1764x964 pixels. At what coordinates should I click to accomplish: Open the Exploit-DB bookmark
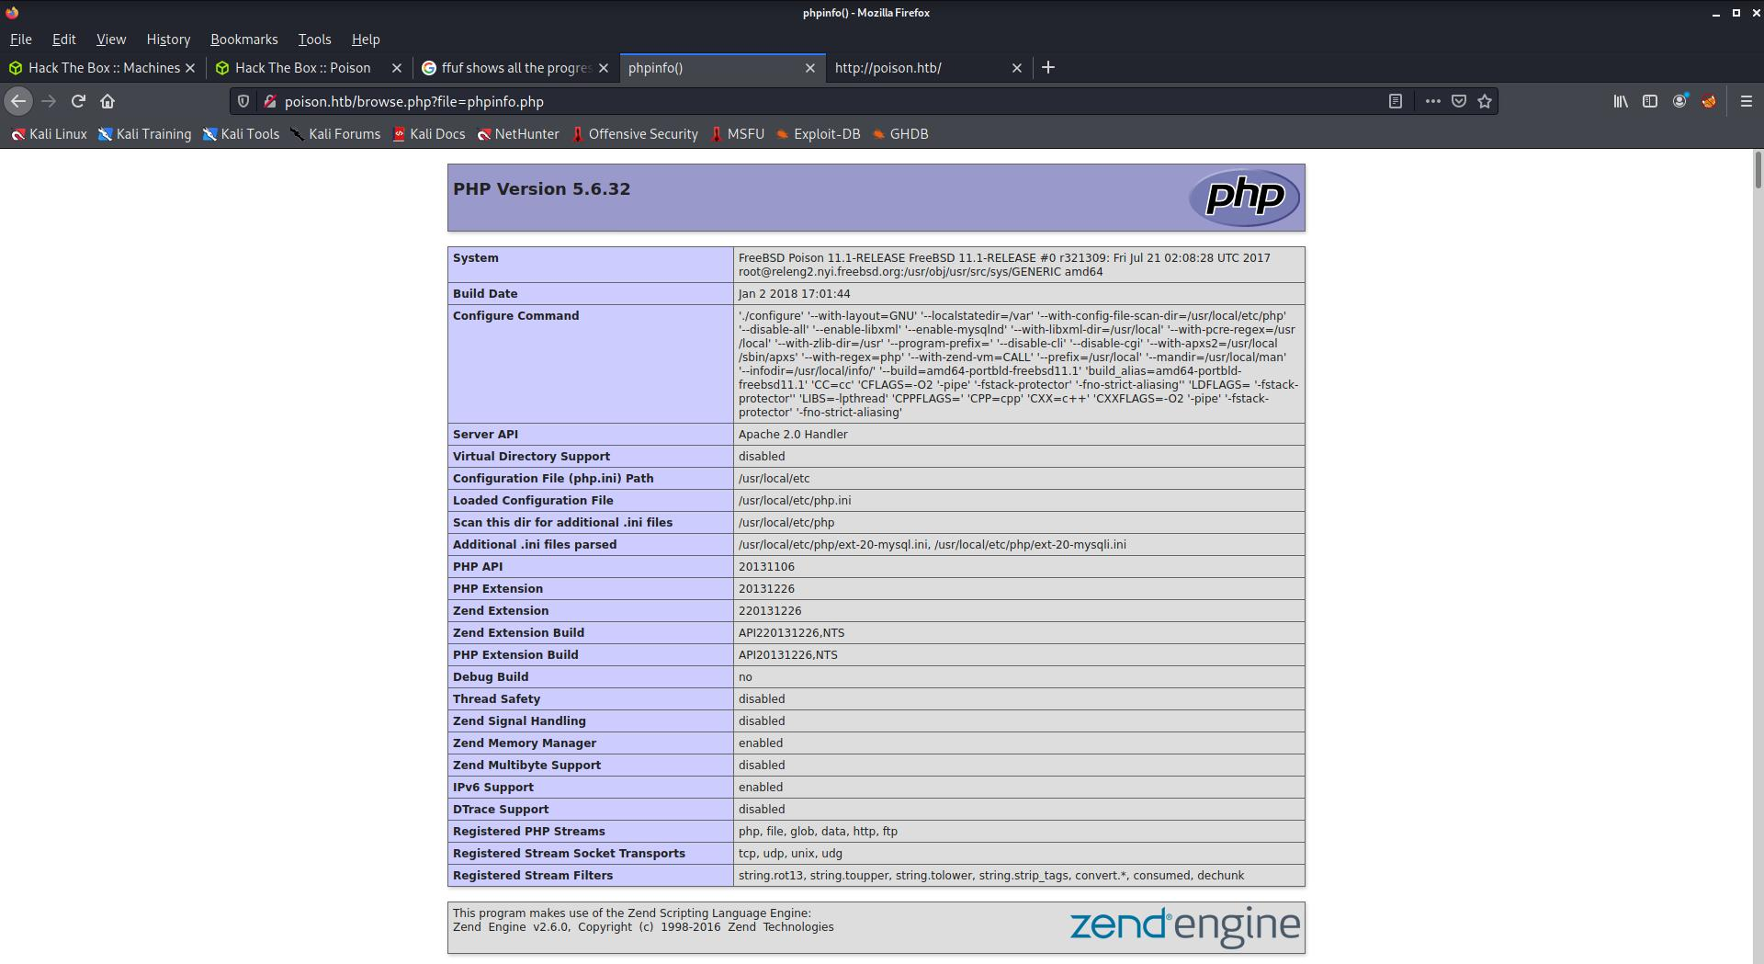826,134
